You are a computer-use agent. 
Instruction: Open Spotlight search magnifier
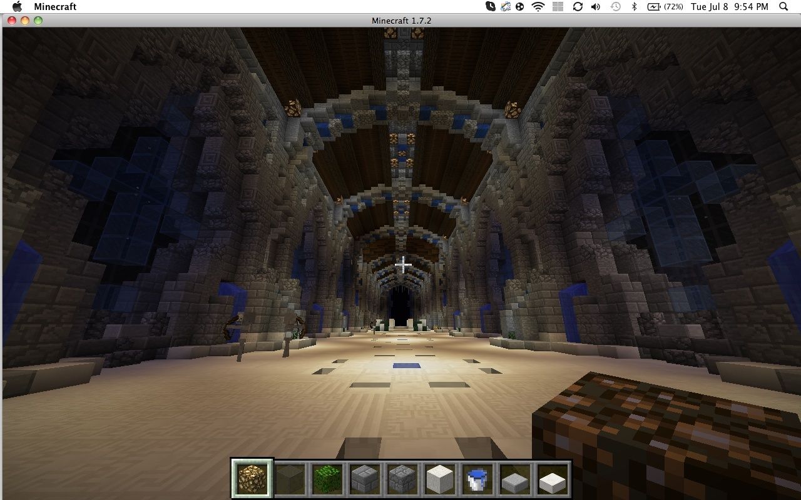783,6
